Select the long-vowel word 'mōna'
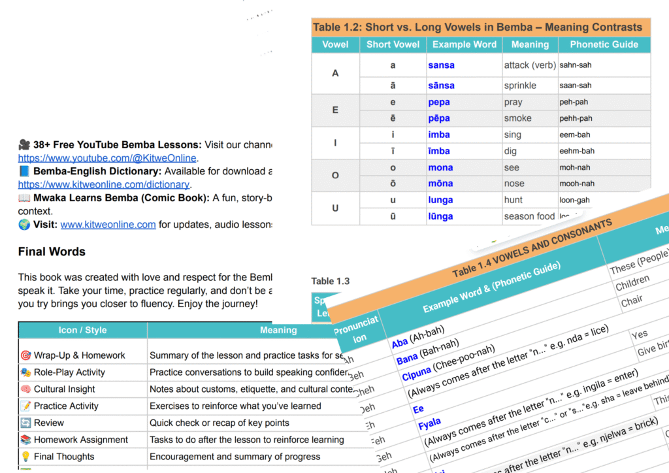 440,184
